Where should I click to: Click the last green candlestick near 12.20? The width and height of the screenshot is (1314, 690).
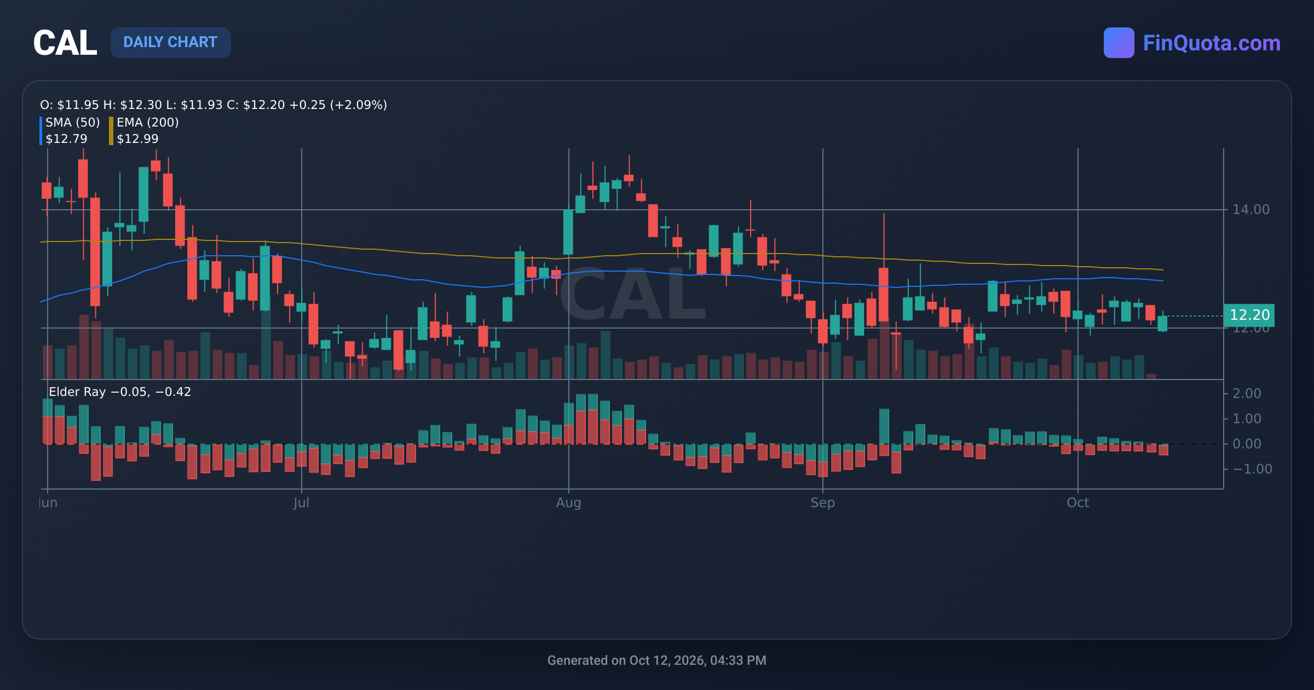pos(1162,323)
